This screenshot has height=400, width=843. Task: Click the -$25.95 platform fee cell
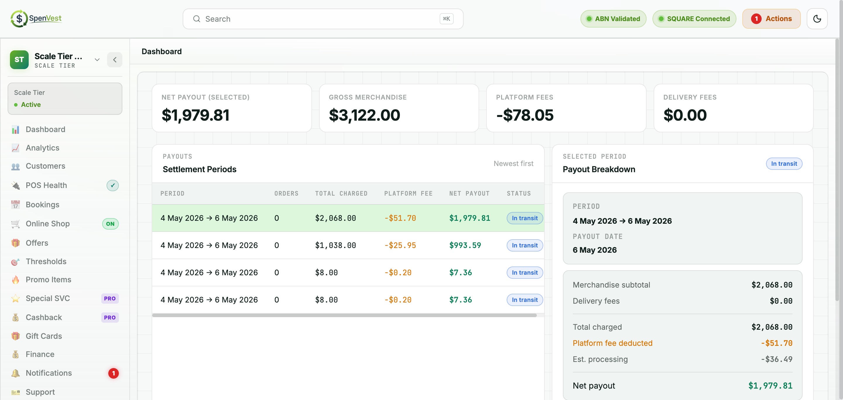point(400,245)
